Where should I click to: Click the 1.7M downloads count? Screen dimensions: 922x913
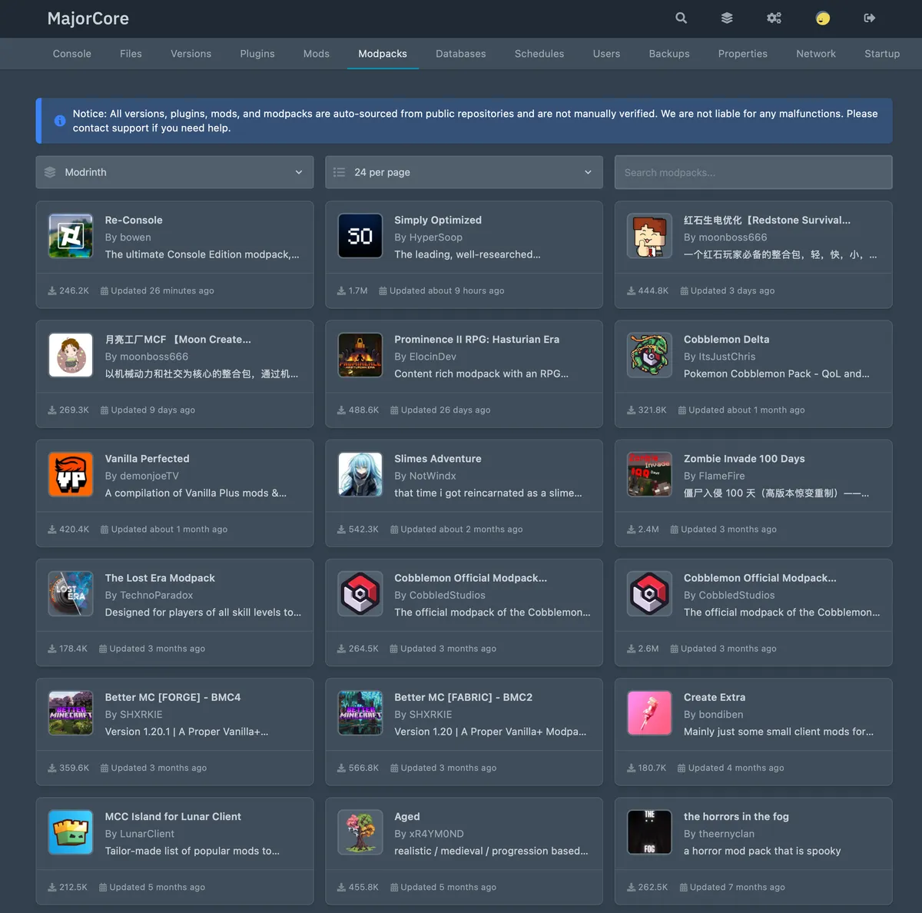click(x=353, y=290)
